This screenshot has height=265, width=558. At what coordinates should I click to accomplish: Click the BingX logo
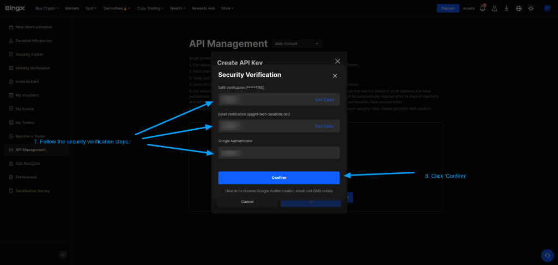point(15,8)
